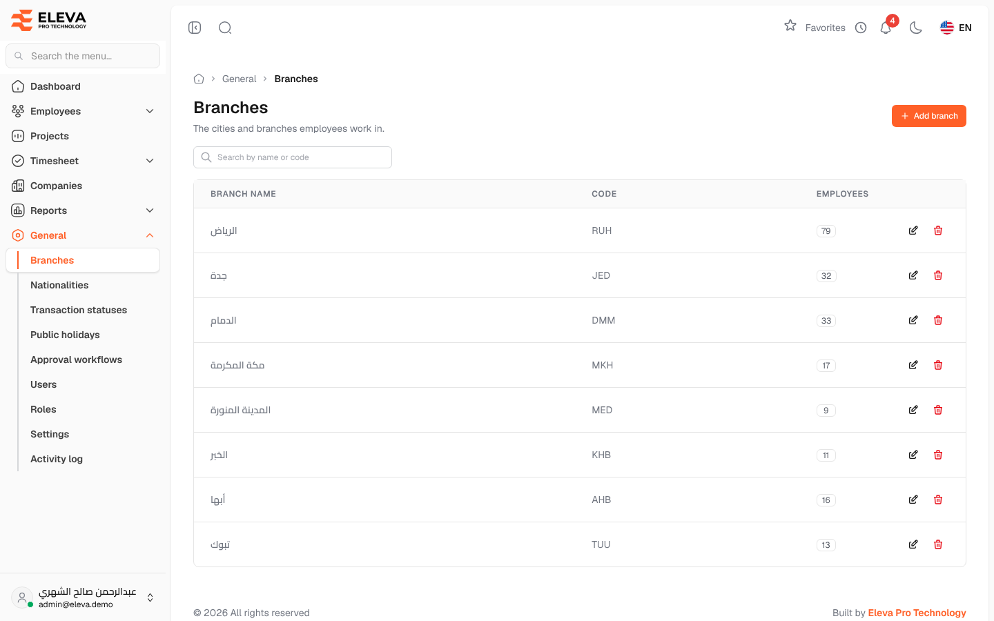Viewport: 994px width, 621px height.
Task: Edit the MED branch
Action: pos(913,410)
